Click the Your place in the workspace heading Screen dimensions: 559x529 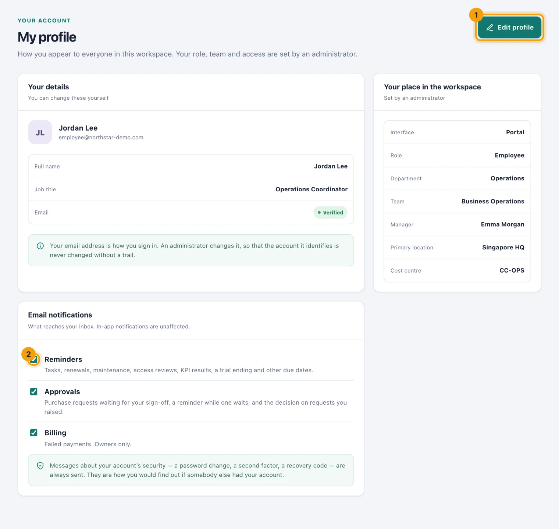[432, 87]
